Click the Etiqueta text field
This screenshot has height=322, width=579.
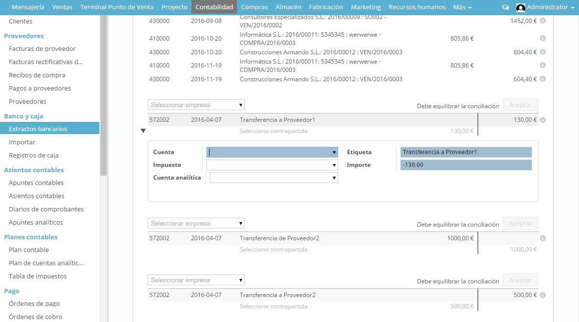[465, 152]
